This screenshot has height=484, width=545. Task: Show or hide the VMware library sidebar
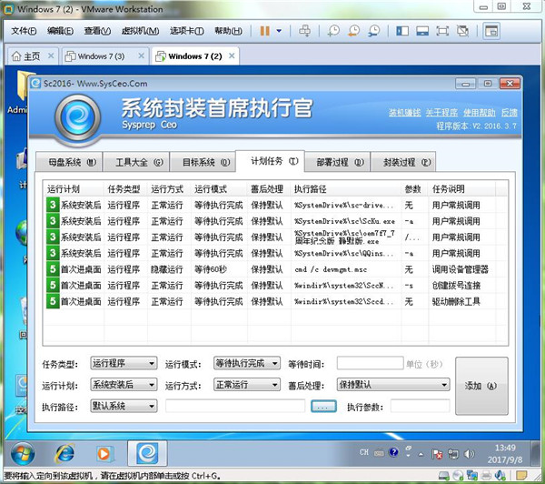(402, 31)
